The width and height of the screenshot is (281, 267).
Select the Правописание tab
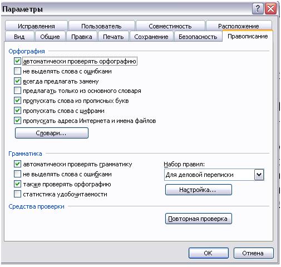[248, 36]
